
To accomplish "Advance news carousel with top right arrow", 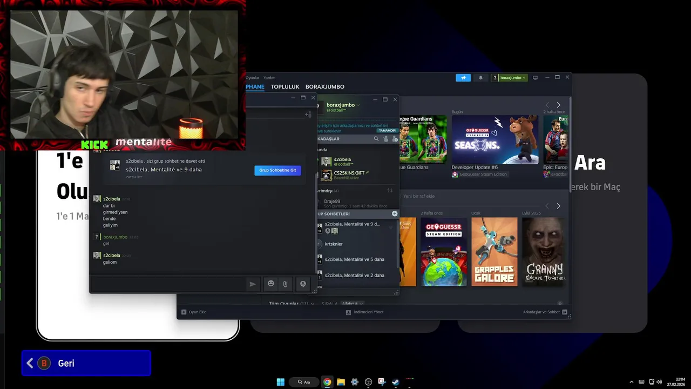I will click(558, 105).
